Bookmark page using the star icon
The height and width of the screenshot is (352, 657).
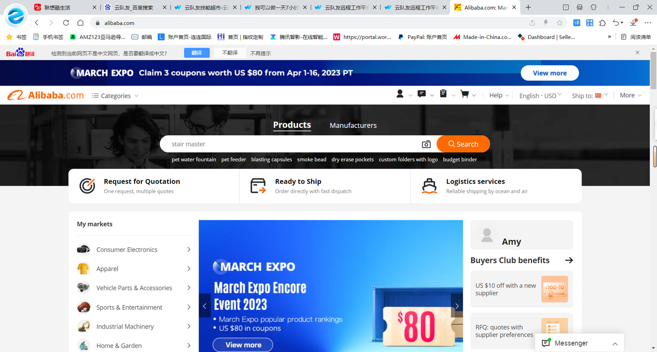point(560,23)
